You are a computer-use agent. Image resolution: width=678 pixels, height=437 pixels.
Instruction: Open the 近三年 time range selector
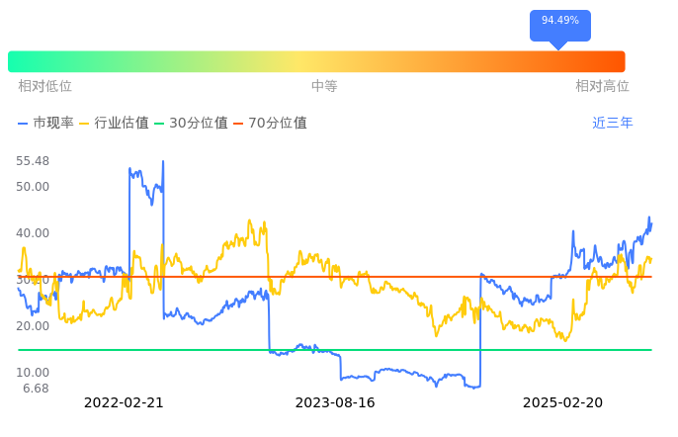pyautogui.click(x=613, y=124)
